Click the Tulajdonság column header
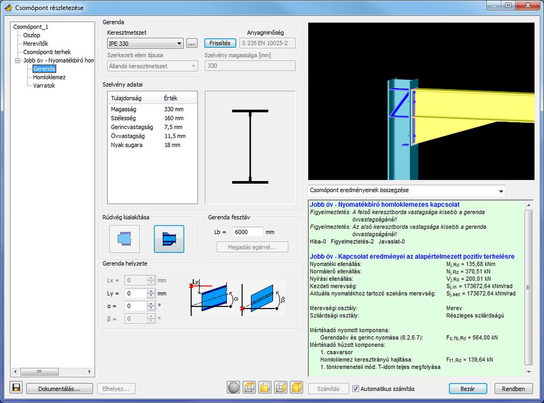The height and width of the screenshot is (403, 544). pyautogui.click(x=134, y=98)
